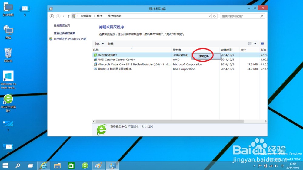Open 网络 desktop icon
The height and width of the screenshot is (170, 303).
pos(8,32)
